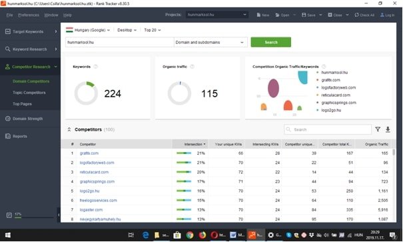Select Topic Competitors submenu item
The height and width of the screenshot is (242, 403).
[29, 93]
